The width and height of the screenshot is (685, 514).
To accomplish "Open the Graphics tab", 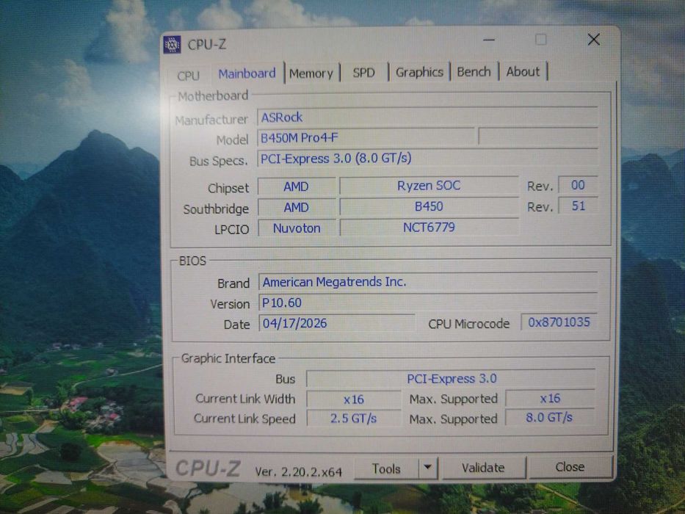I will pos(419,72).
